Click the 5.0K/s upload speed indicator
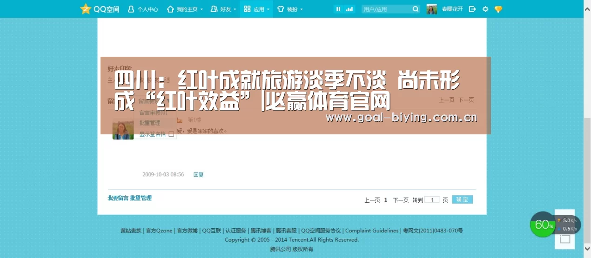The image size is (591, 258). pyautogui.click(x=567, y=220)
